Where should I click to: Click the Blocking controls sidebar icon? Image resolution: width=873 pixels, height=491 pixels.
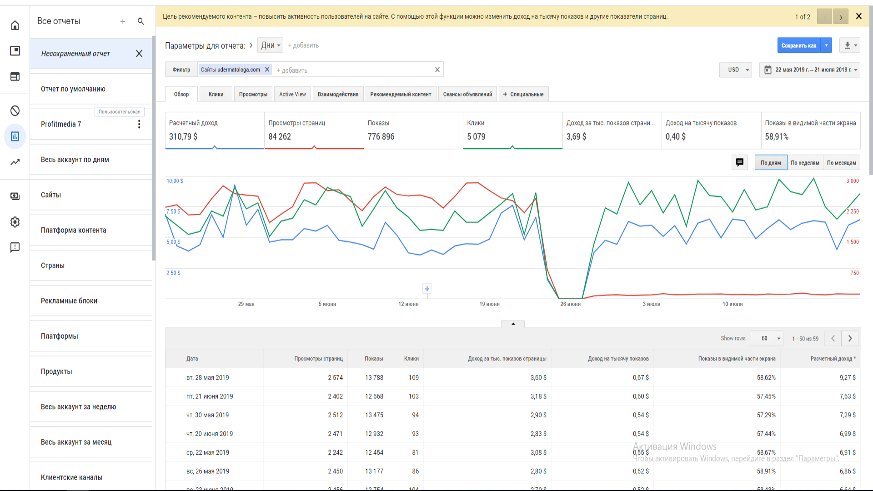15,110
